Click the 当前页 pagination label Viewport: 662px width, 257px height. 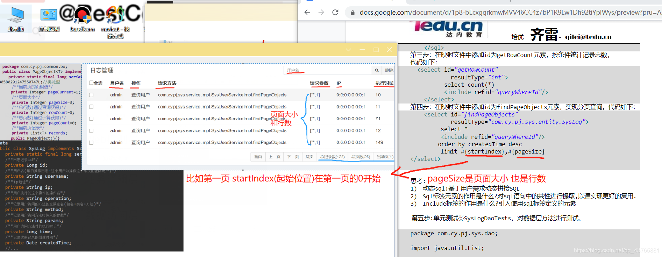tap(385, 157)
